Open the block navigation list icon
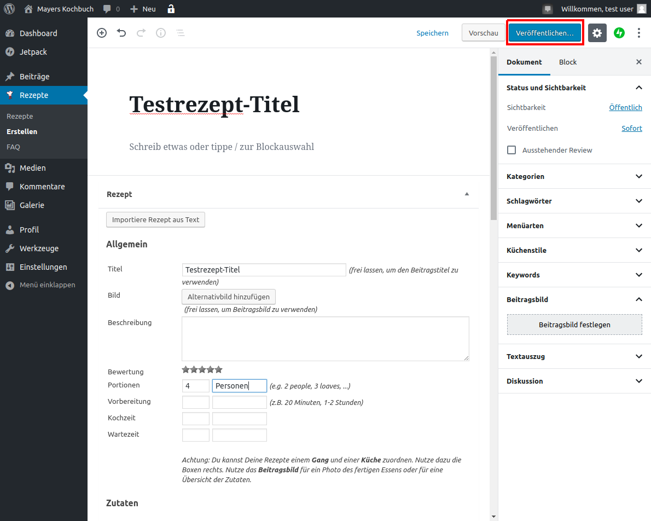The height and width of the screenshot is (521, 651). (180, 33)
